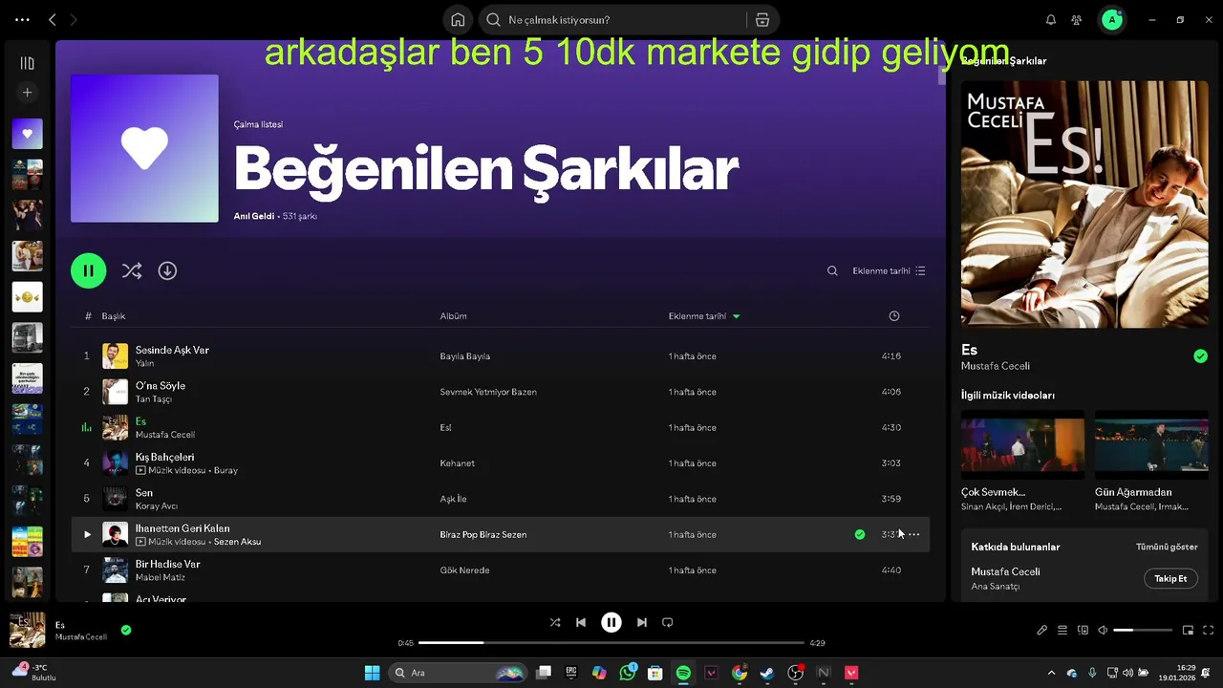1223x688 pixels.
Task: Download the Beğenilen Şarkılar playlist
Action: (x=167, y=270)
